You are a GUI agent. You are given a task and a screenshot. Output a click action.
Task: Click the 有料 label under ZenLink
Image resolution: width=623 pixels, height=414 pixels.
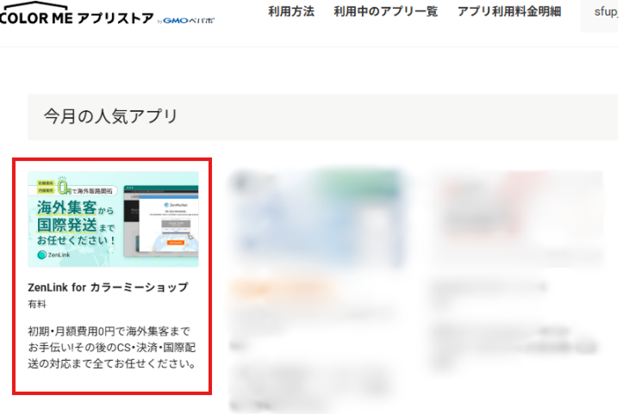coord(38,305)
